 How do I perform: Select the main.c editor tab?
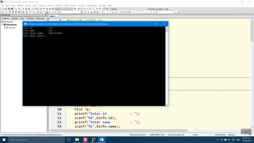pos(52,16)
